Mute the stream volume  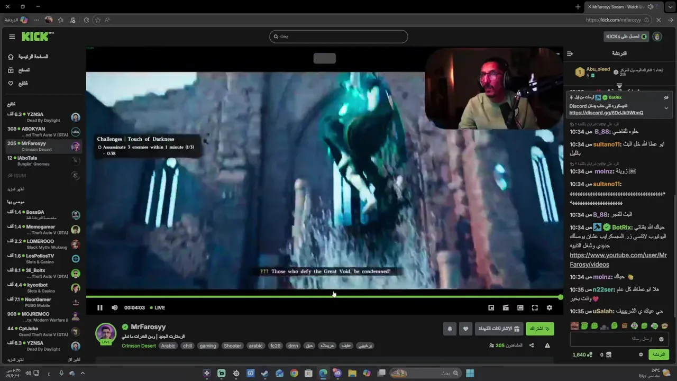pyautogui.click(x=115, y=307)
